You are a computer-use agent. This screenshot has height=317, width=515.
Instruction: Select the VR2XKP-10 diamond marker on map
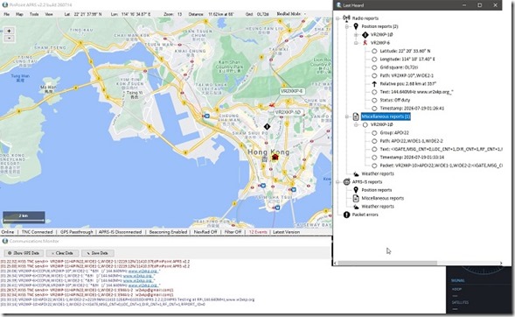click(268, 126)
